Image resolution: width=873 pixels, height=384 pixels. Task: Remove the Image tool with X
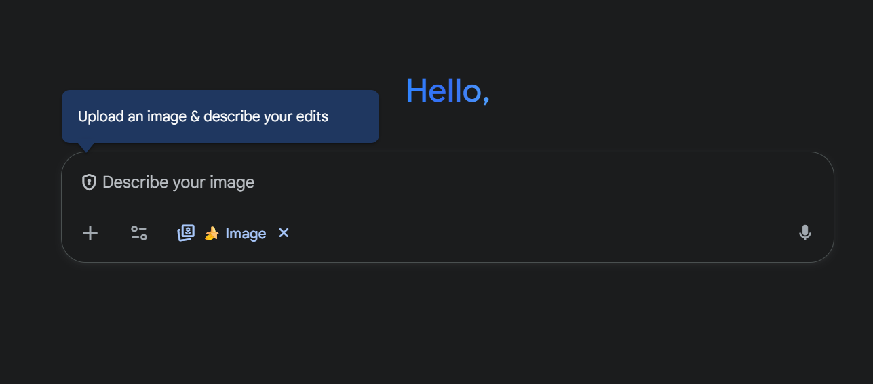(284, 233)
